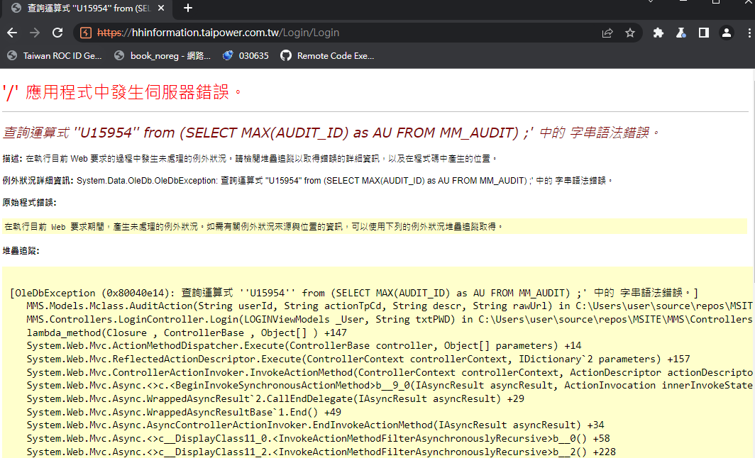Image resolution: width=755 pixels, height=458 pixels.
Task: Click the italic error subtitle with SELECT MAX(AUDIT_ID)
Action: pyautogui.click(x=332, y=133)
